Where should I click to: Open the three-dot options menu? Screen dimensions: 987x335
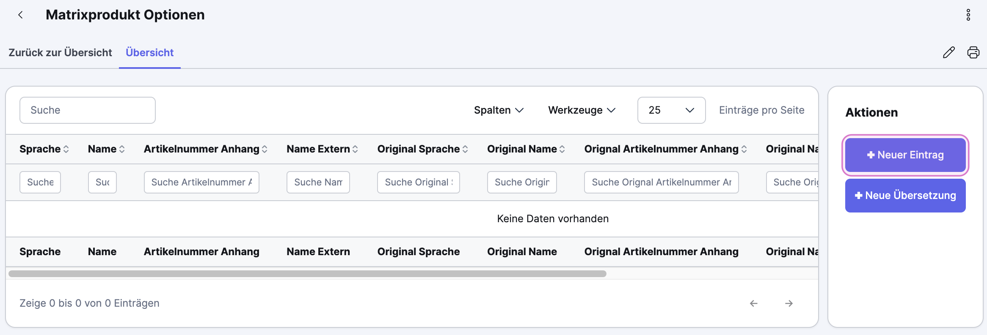pos(968,15)
